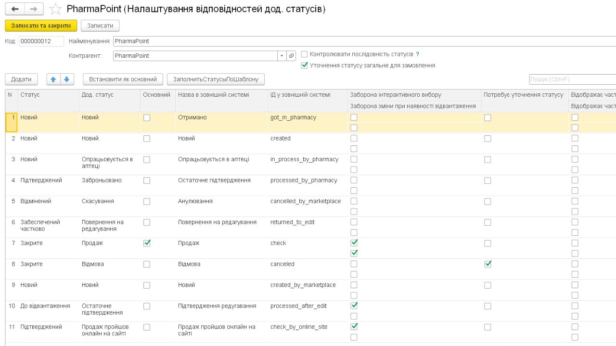
Task: Enable Контролювати послідовність статусів checkbox
Action: (x=304, y=54)
